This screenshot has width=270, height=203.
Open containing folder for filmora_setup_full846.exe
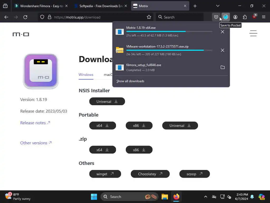223,67
